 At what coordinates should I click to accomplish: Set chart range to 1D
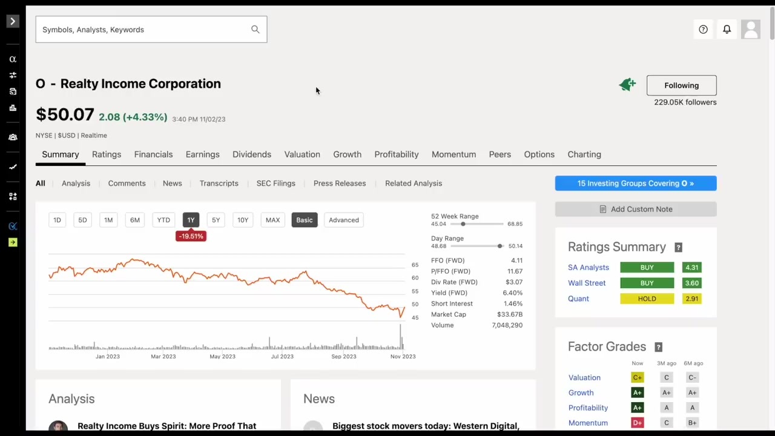pos(57,220)
